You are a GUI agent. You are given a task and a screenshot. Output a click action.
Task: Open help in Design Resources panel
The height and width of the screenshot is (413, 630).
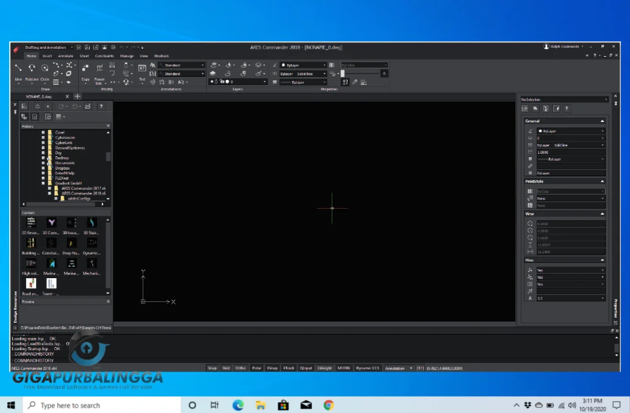click(101, 106)
